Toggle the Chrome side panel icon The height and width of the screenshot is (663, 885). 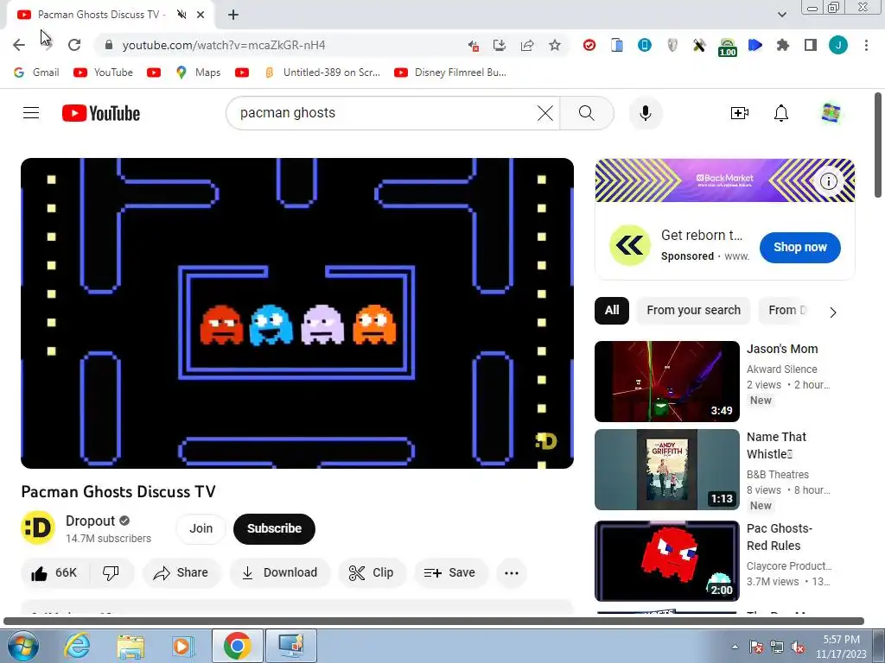click(811, 45)
